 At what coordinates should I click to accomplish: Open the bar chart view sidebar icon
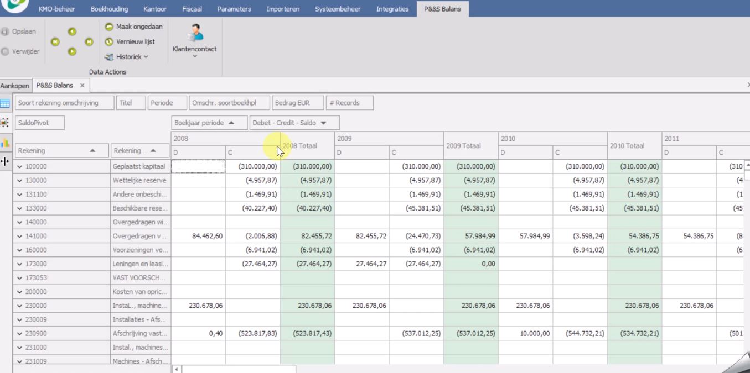(x=6, y=143)
